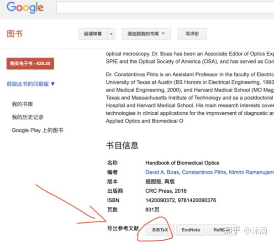Open Google Play 上的图书 link
The image size is (274, 242).
tap(37, 130)
